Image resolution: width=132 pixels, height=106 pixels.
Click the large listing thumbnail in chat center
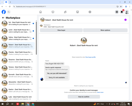pos(84,41)
